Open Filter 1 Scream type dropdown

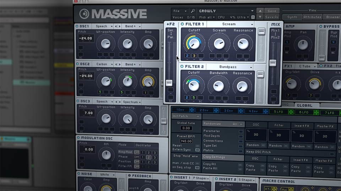pyautogui.click(x=230, y=24)
